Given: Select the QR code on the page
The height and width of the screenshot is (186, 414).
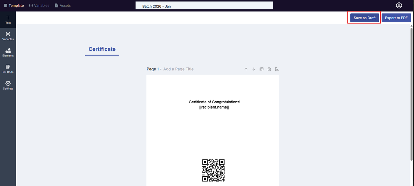Looking at the screenshot, I should point(214,170).
